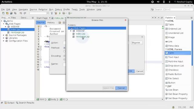Run the project with green arrow
This screenshot has height=109, width=194.
click(60, 13)
